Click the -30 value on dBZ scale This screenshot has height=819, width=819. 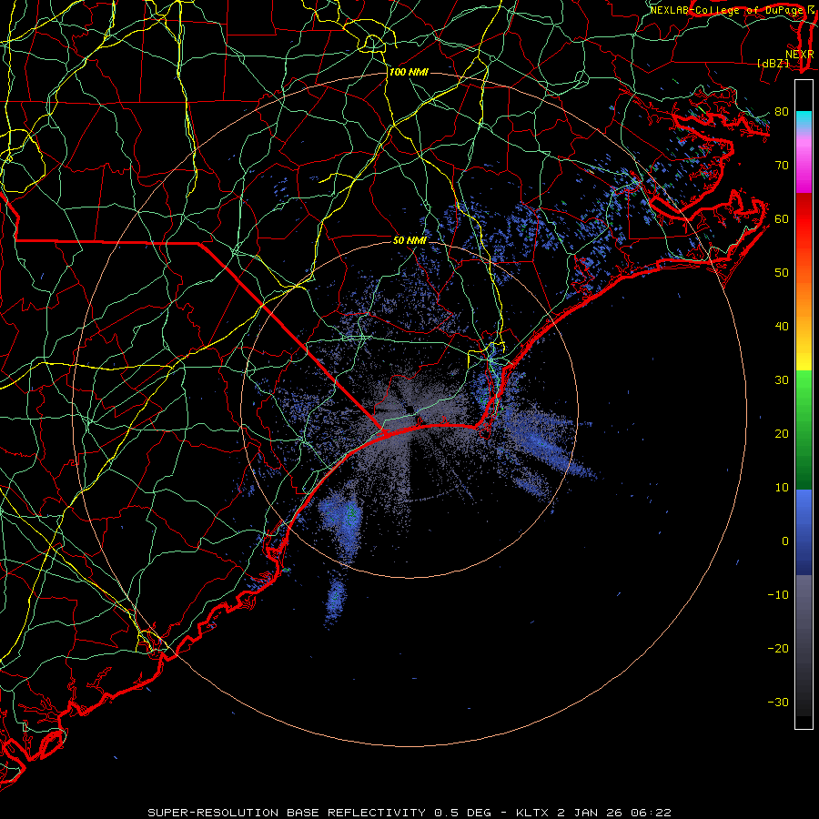pos(778,703)
